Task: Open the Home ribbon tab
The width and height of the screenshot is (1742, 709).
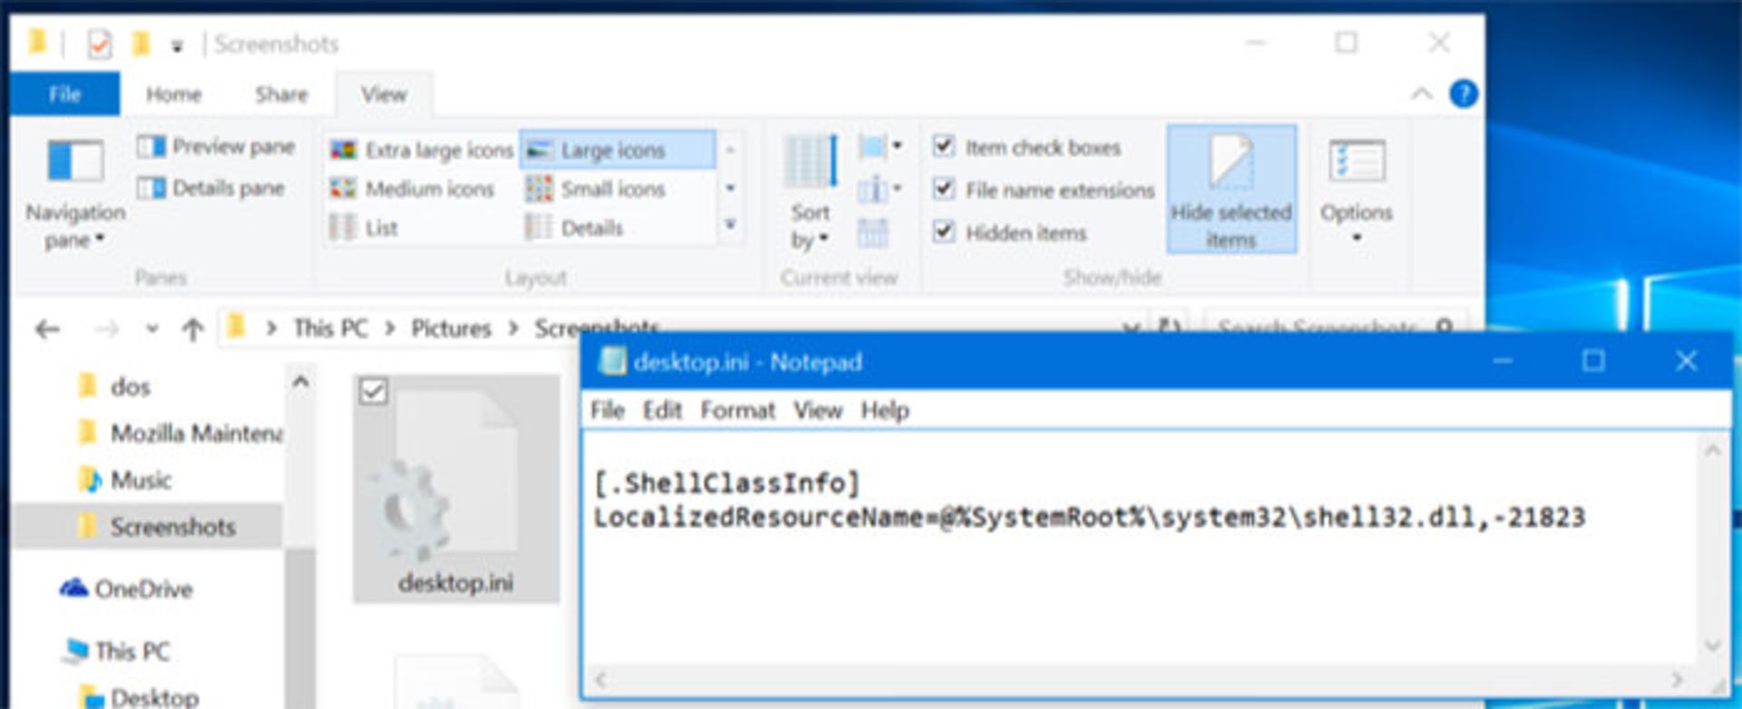Action: click(173, 95)
